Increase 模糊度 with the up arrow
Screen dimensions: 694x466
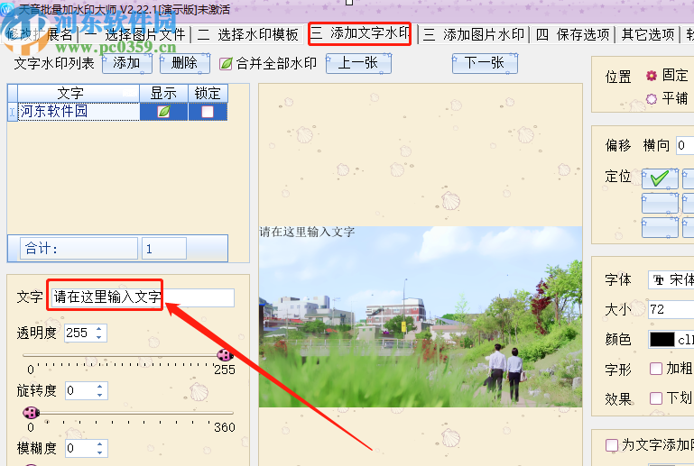click(99, 444)
